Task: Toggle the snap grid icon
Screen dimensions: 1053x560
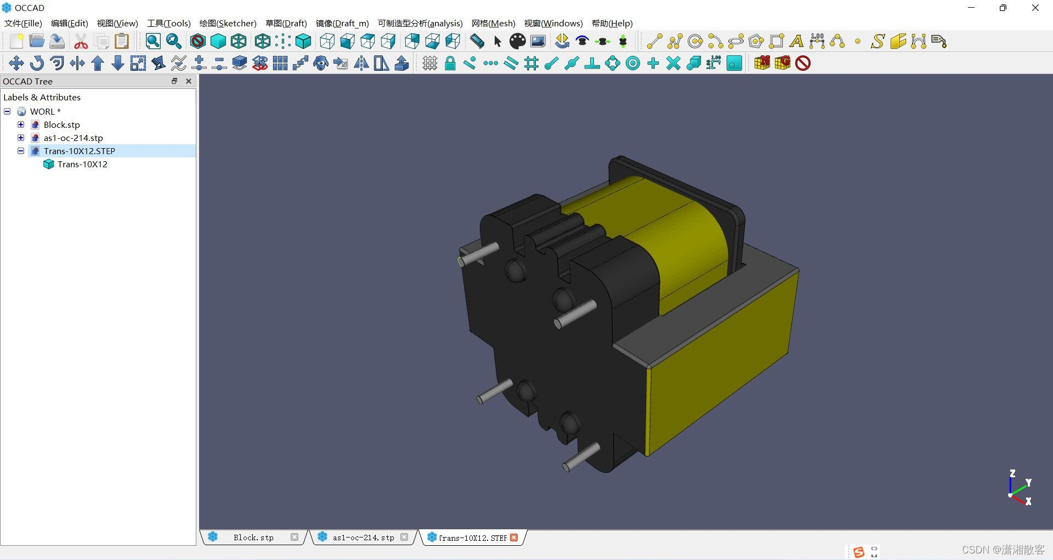Action: coord(430,63)
